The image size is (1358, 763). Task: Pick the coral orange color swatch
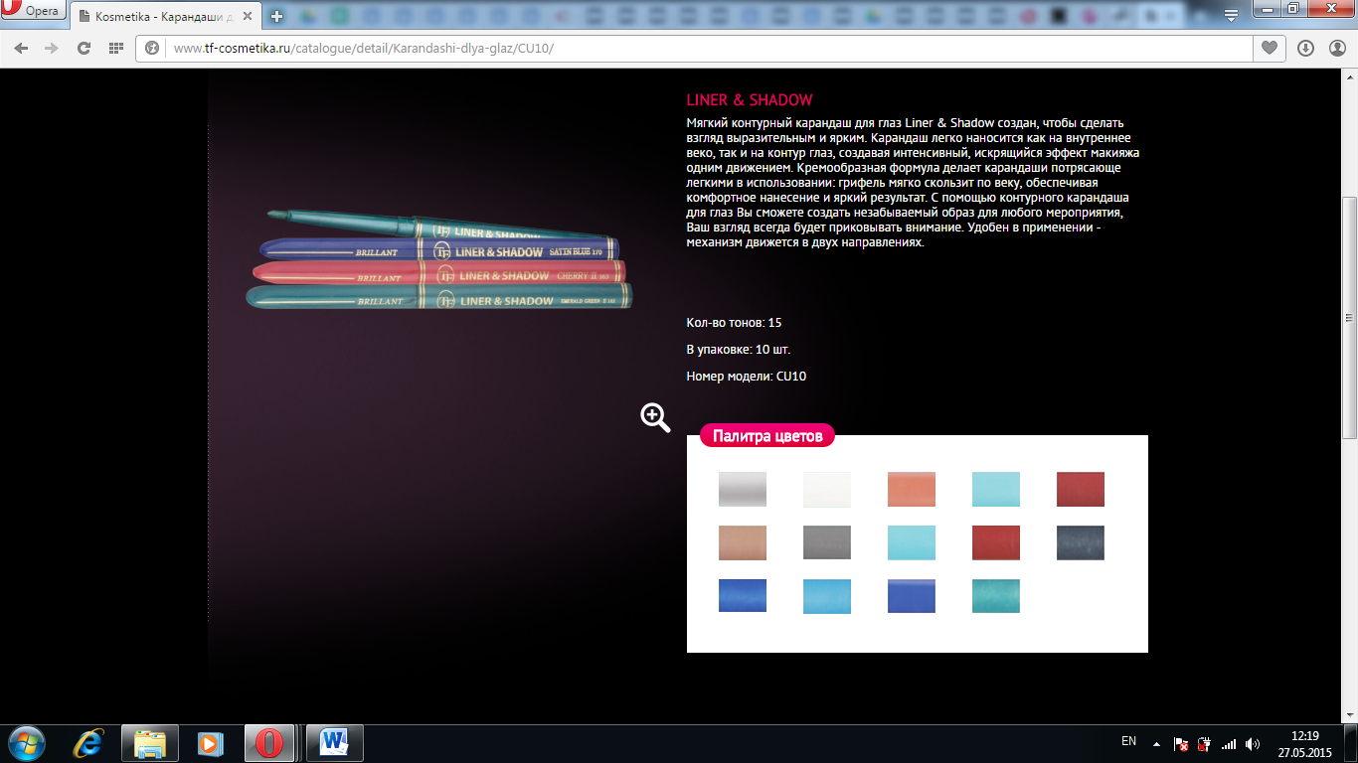pos(912,489)
